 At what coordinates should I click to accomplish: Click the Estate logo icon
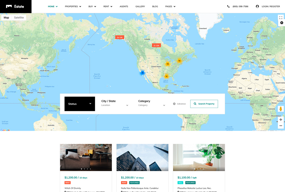(x=9, y=6)
